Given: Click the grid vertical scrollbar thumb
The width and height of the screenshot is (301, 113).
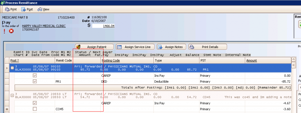Looking at the screenshot, I should (293, 65).
